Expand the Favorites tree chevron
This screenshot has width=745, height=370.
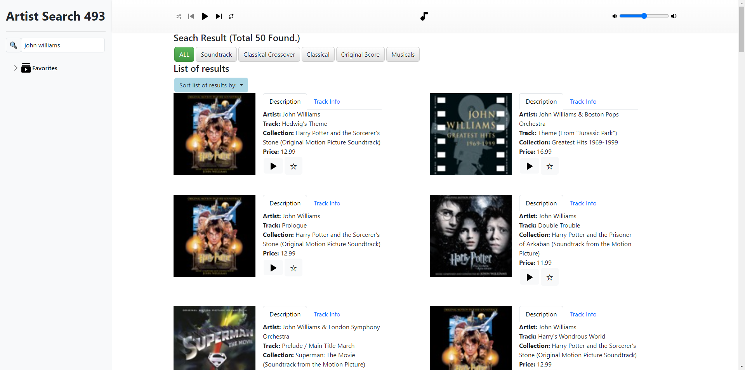tap(16, 68)
